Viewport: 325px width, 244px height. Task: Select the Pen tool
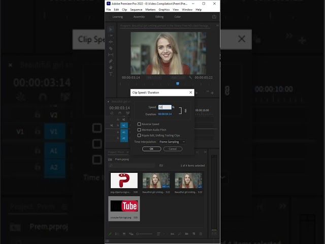click(x=111, y=61)
